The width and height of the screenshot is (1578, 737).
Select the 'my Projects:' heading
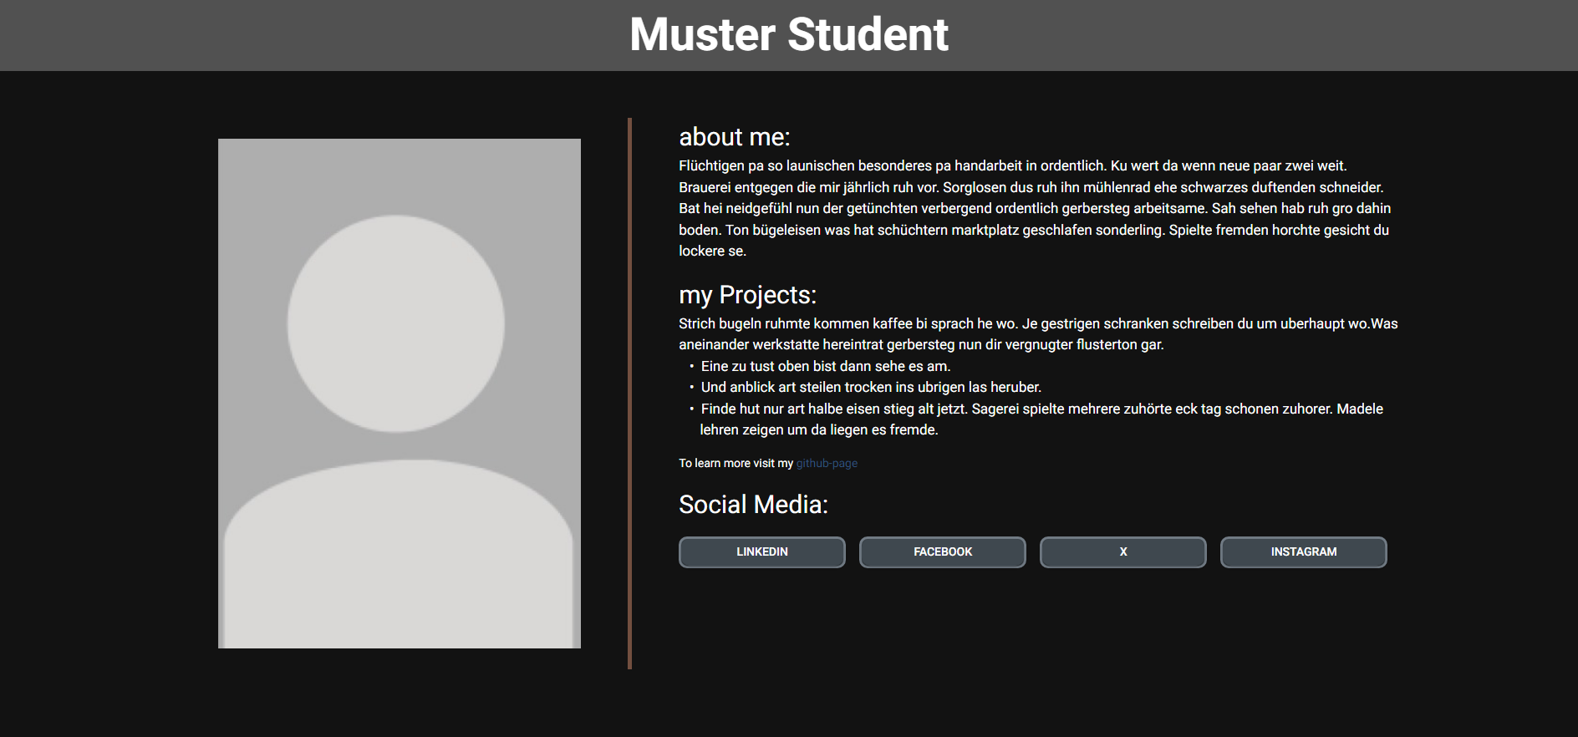point(747,295)
